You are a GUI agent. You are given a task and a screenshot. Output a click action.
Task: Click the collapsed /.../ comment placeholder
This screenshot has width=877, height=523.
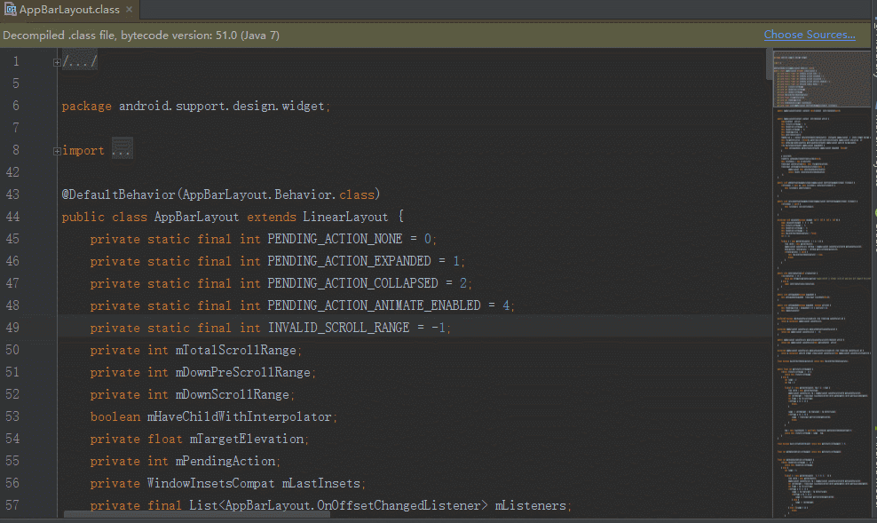click(79, 61)
